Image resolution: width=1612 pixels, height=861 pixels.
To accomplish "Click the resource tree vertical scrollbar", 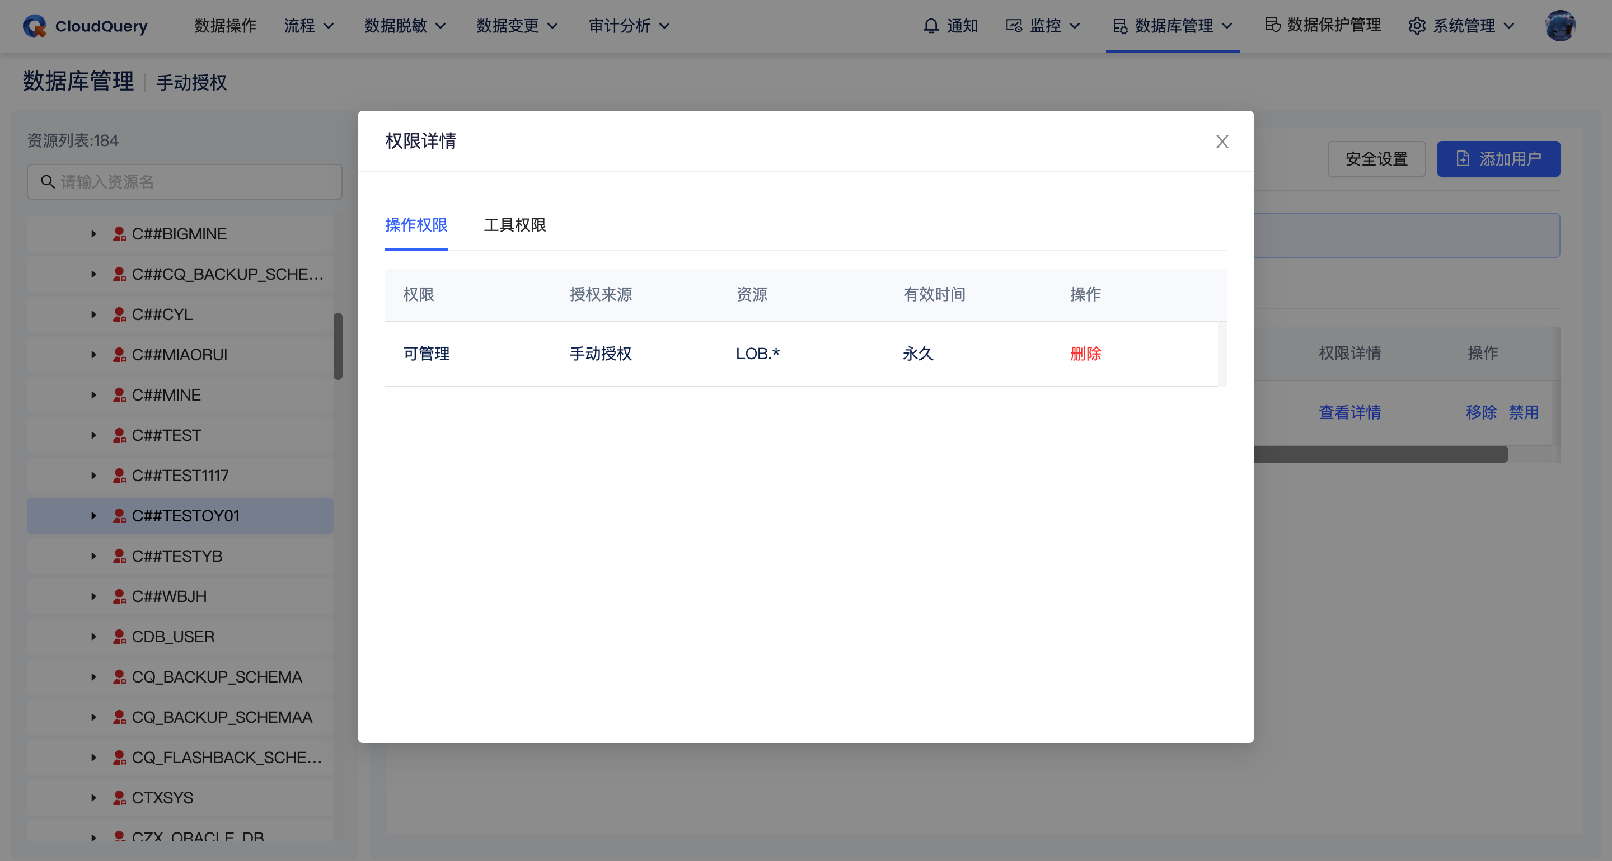I will point(338,346).
